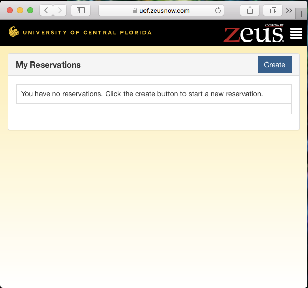Expand the toolbar overflow chevrons

click(289, 10)
